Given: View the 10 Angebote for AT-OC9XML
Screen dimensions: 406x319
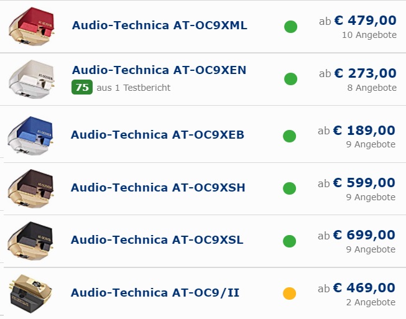Looking at the screenshot, I should [369, 35].
